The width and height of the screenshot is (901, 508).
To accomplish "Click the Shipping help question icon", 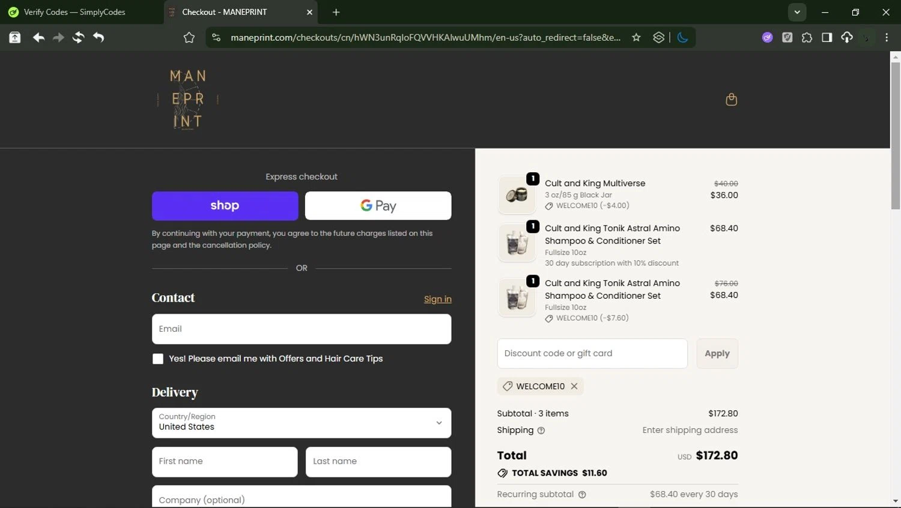I will pos(541,431).
